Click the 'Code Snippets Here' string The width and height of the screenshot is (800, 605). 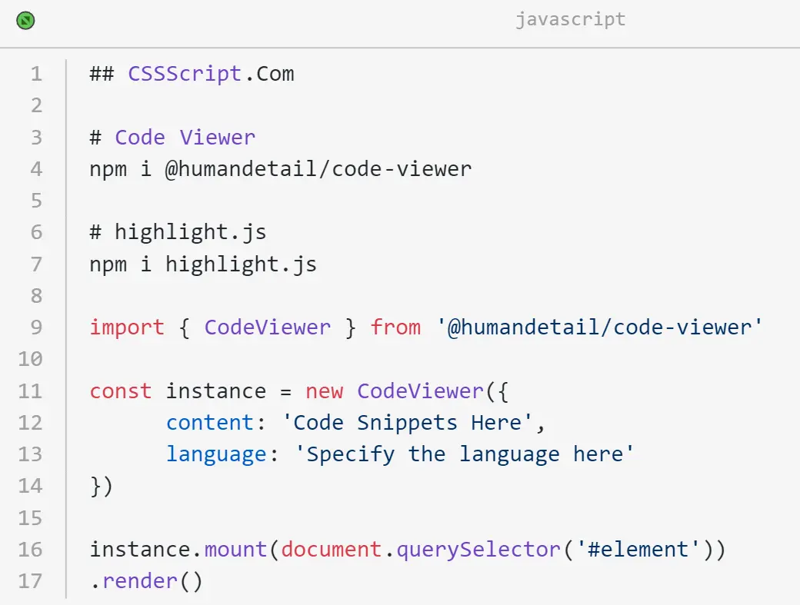(x=406, y=423)
